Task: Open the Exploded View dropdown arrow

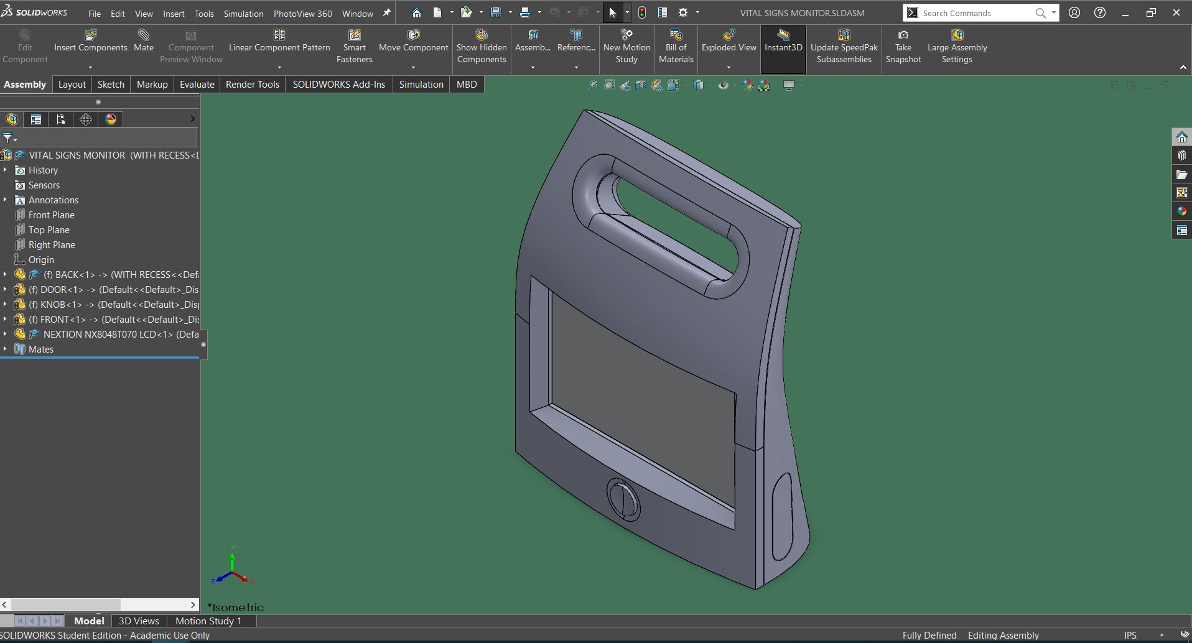Action: 729,67
